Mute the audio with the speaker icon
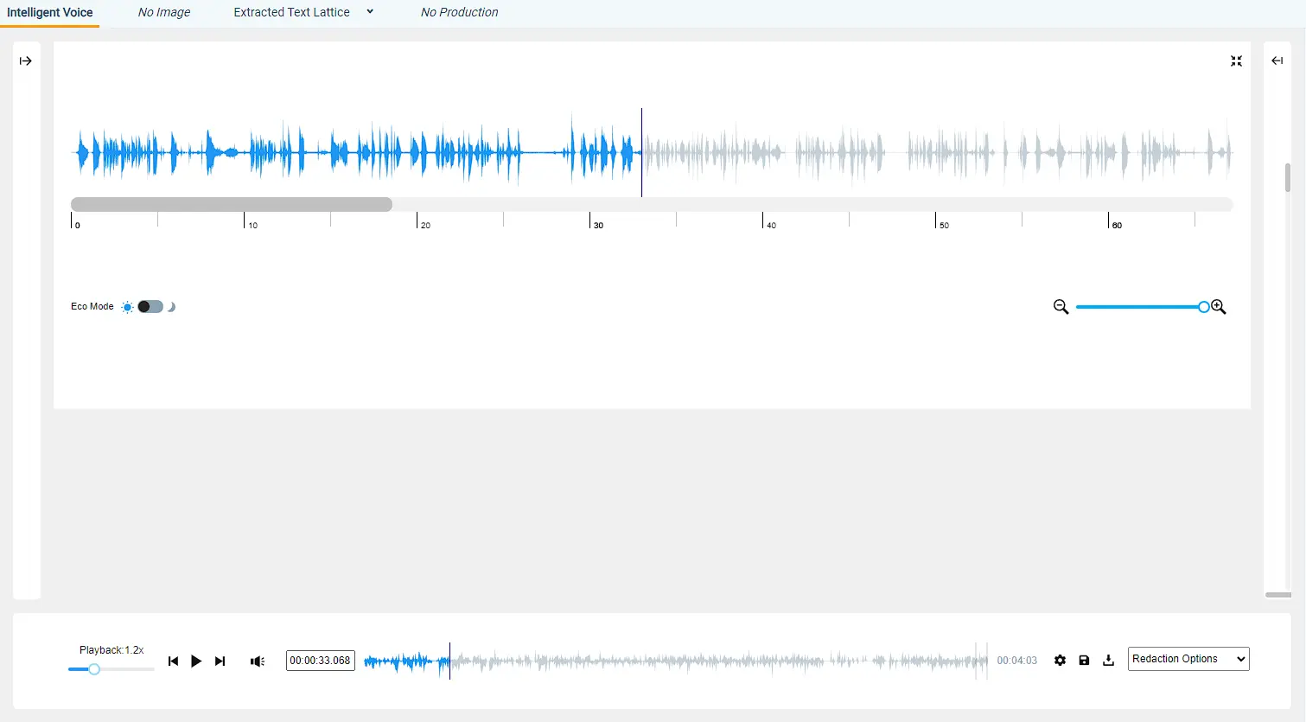 [258, 661]
